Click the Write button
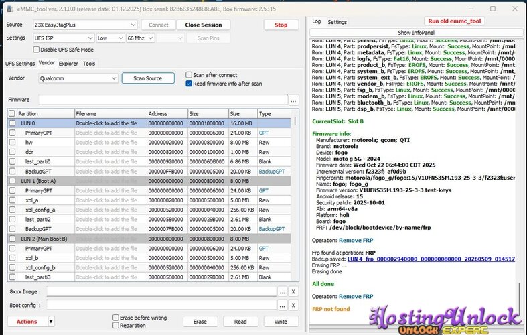The height and width of the screenshot is (335, 527). [x=281, y=322]
